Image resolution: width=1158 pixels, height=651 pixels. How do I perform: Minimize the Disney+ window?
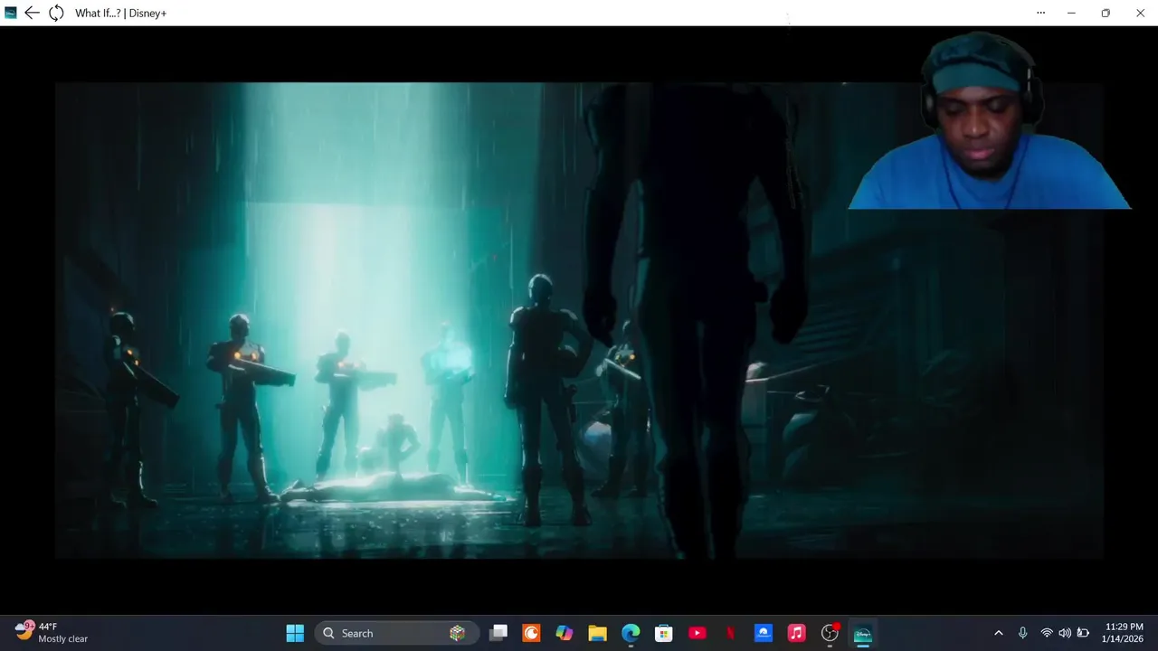1071,13
